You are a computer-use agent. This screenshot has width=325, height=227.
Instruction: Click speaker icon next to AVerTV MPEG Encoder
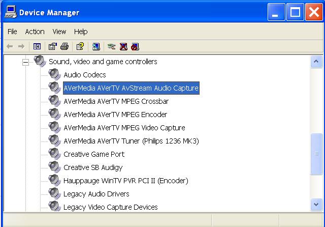[x=55, y=114]
